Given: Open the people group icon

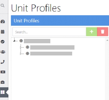Looking at the screenshot, I should [x=3, y=52].
